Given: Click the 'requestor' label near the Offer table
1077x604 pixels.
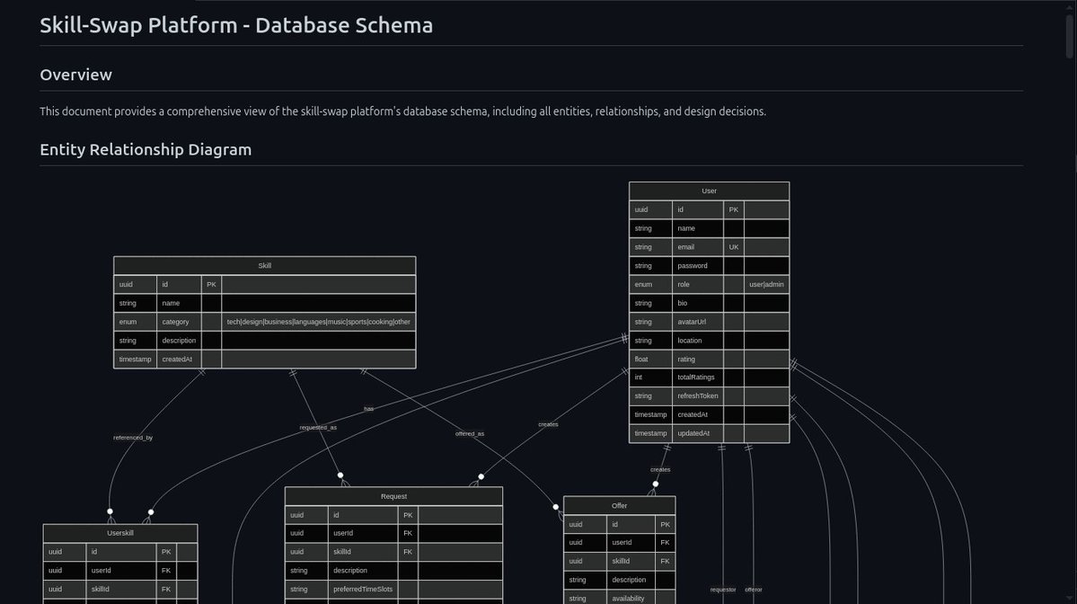Looking at the screenshot, I should pos(723,589).
